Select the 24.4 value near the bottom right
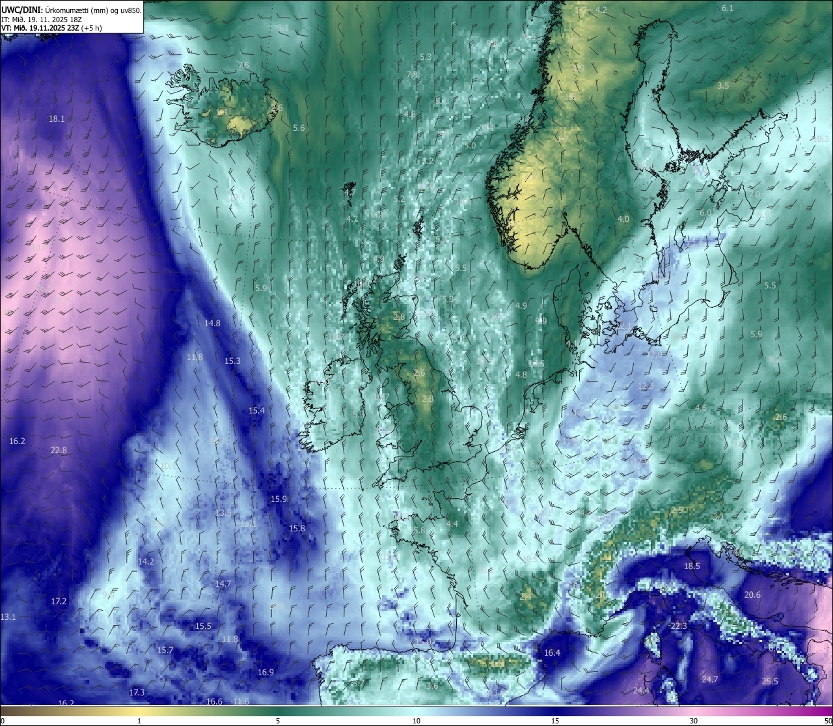 click(641, 691)
